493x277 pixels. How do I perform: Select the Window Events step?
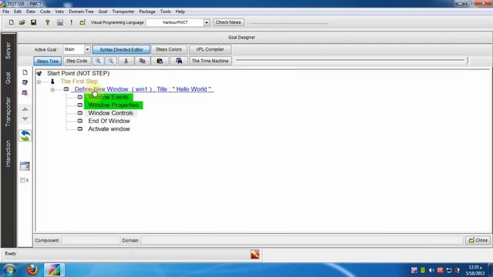[x=109, y=97]
